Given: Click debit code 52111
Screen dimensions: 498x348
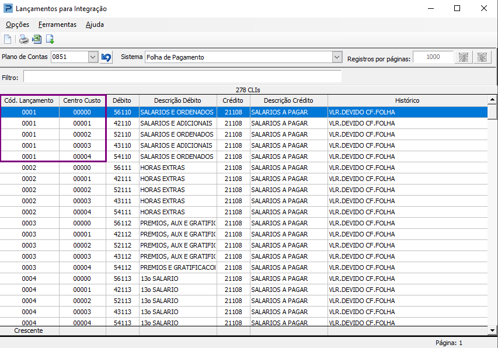Looking at the screenshot, I should pyautogui.click(x=122, y=190).
